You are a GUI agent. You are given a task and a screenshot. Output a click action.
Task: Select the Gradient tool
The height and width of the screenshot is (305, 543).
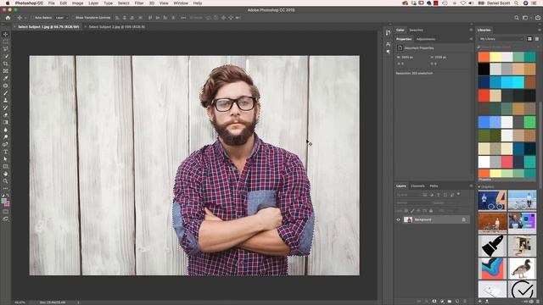[6, 122]
